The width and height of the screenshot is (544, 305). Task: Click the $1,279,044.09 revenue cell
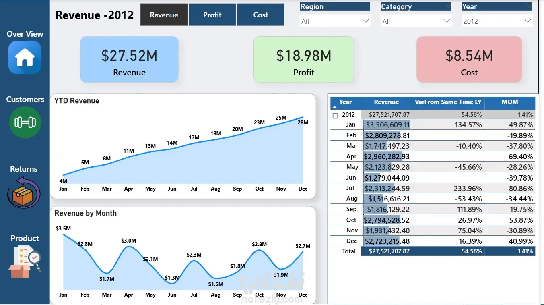387,178
